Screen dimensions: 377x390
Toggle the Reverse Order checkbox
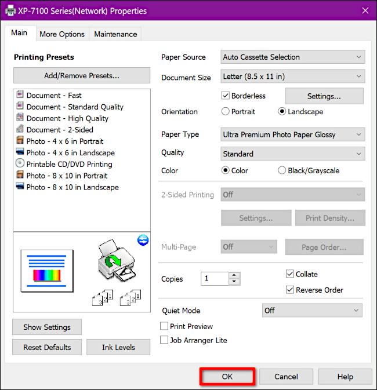tap(290, 290)
